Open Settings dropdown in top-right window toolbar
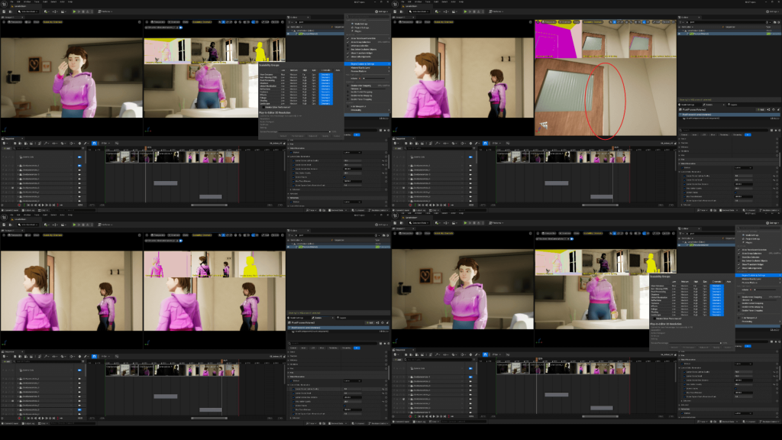782x440 pixels. point(774,11)
